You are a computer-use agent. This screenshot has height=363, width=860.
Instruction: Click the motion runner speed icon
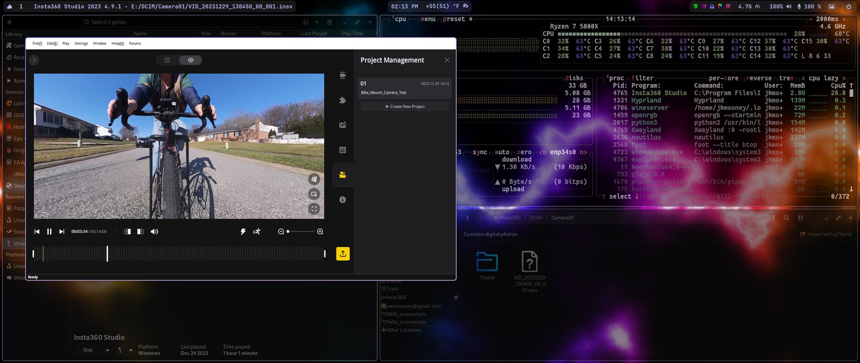257,232
